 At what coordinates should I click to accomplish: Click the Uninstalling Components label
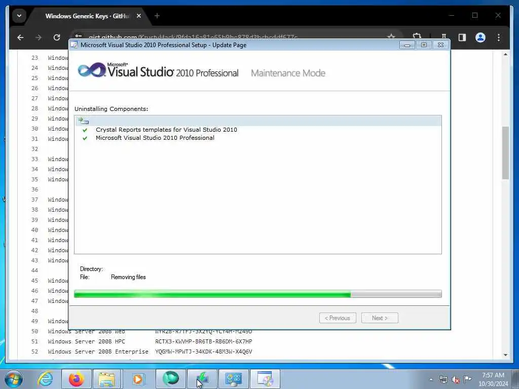click(x=111, y=109)
